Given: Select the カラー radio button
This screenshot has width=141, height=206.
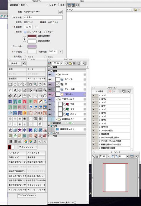Looking at the screenshot, I should click(x=45, y=32).
